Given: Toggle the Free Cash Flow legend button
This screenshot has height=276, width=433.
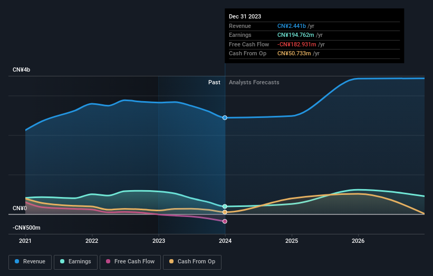Looking at the screenshot, I should tap(130, 262).
